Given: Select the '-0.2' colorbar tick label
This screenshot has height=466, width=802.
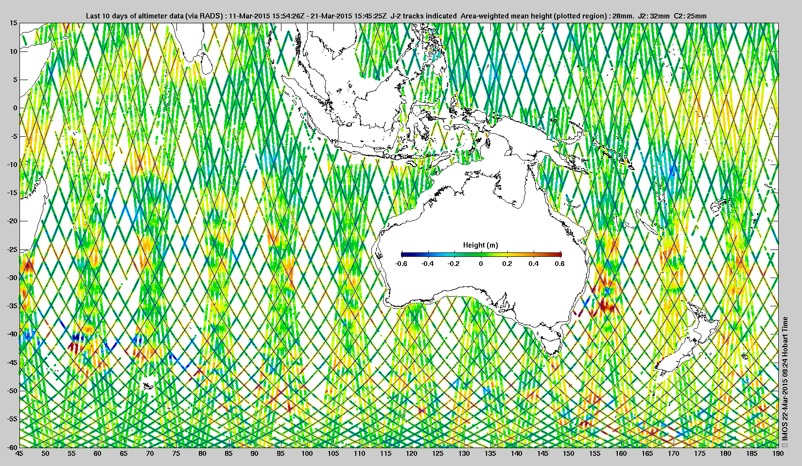Looking at the screenshot, I should point(454,264).
